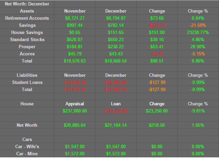
Task: Click Student Loans November value $12,934.39
Action: click(75, 82)
